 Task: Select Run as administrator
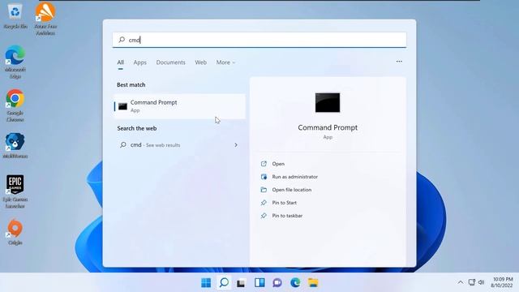[x=290, y=177]
